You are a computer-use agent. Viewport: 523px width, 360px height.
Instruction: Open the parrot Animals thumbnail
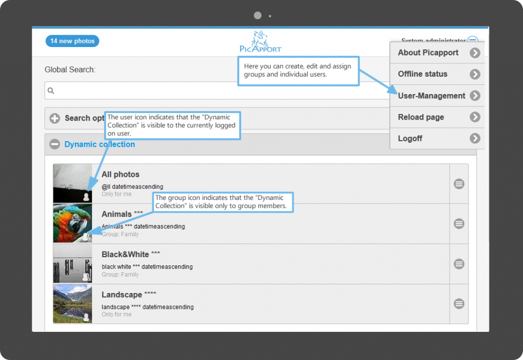pyautogui.click(x=72, y=223)
